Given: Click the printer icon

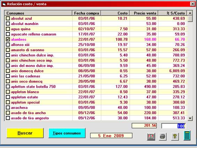Looking at the screenshot, I should click(163, 137).
